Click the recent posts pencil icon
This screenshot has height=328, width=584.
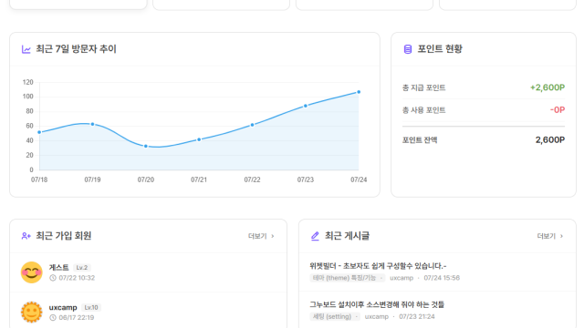[x=315, y=236]
